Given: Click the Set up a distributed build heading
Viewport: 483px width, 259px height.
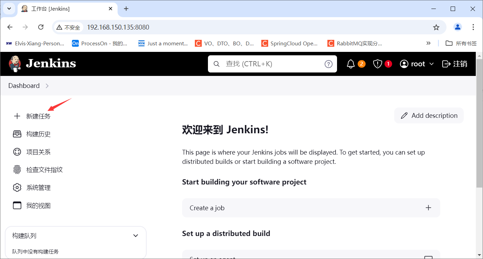Looking at the screenshot, I should click(x=226, y=234).
